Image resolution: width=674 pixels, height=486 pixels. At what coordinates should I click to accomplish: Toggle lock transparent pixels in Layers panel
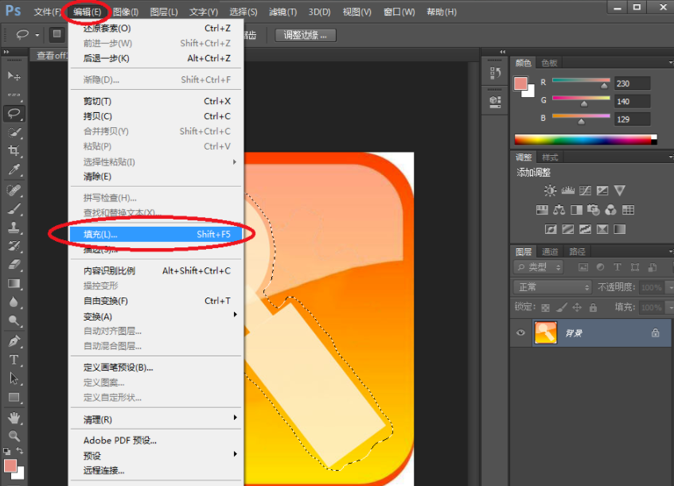[545, 307]
